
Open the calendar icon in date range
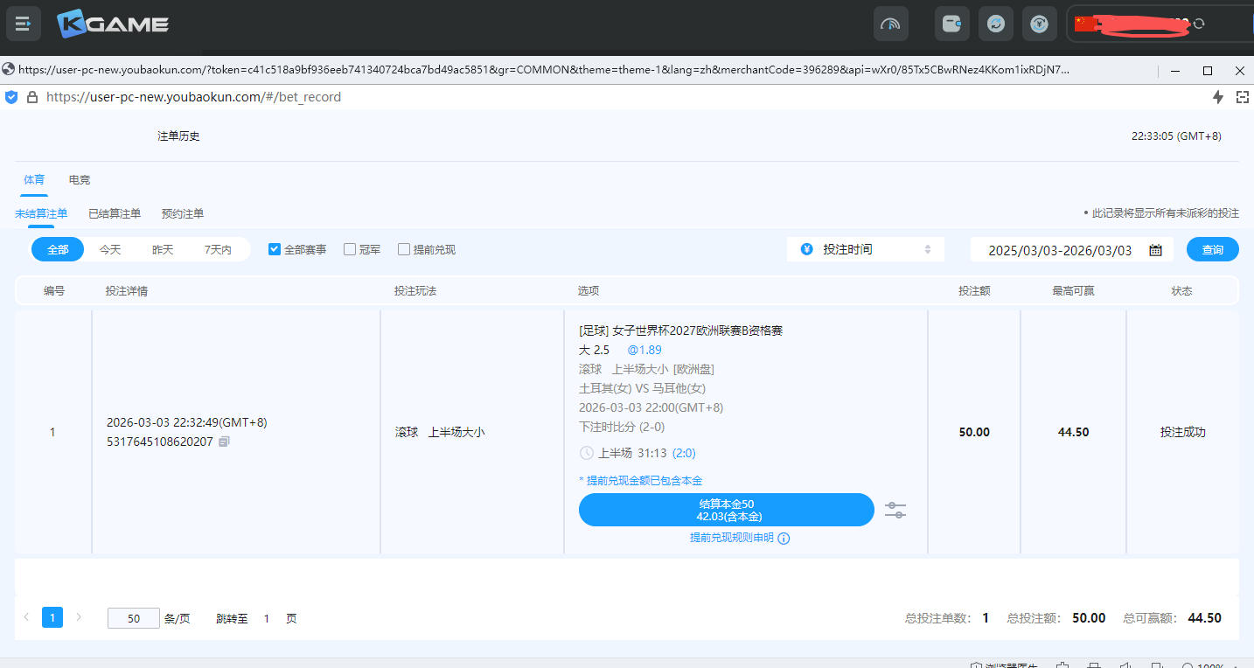click(1155, 250)
